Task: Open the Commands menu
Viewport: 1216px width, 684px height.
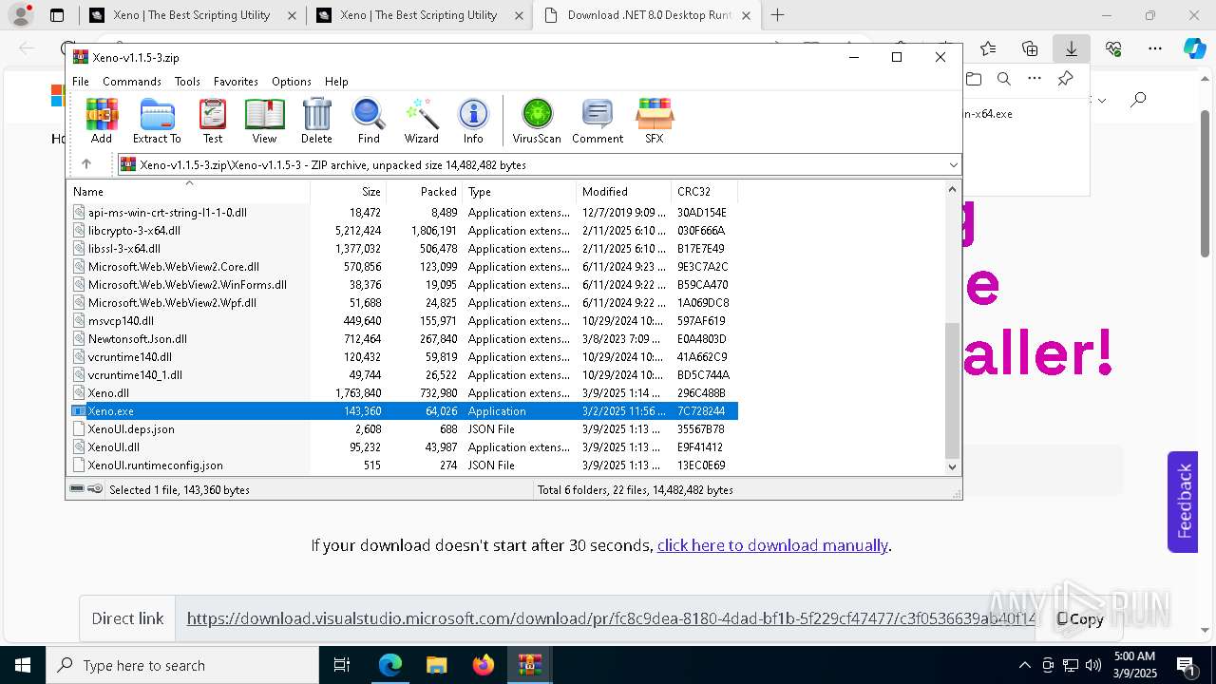Action: 132,82
